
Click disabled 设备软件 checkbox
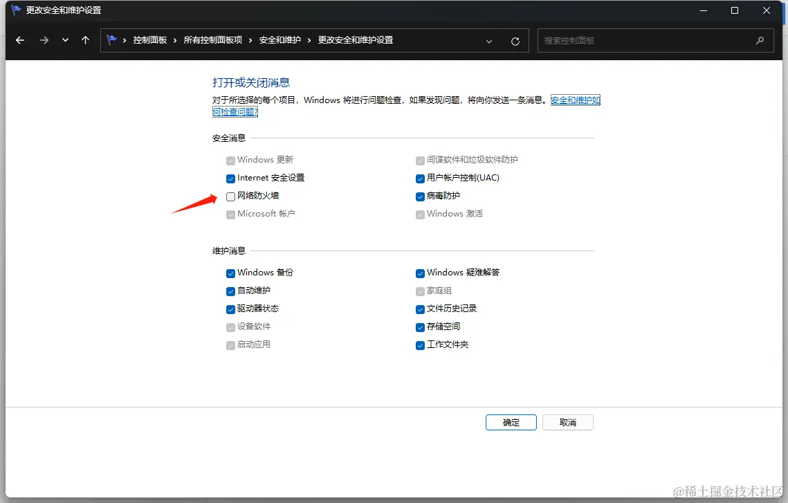(x=230, y=328)
